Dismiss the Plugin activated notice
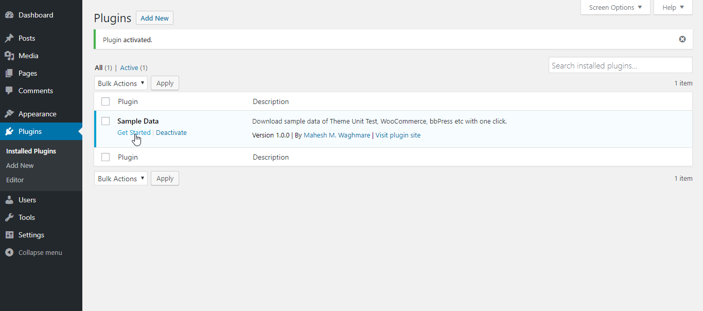The height and width of the screenshot is (311, 703). coord(682,39)
